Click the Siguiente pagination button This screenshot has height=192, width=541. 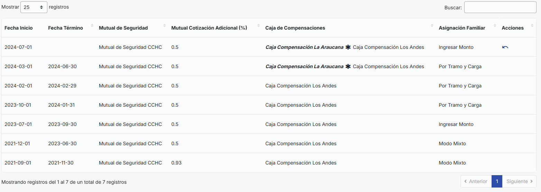click(519, 181)
